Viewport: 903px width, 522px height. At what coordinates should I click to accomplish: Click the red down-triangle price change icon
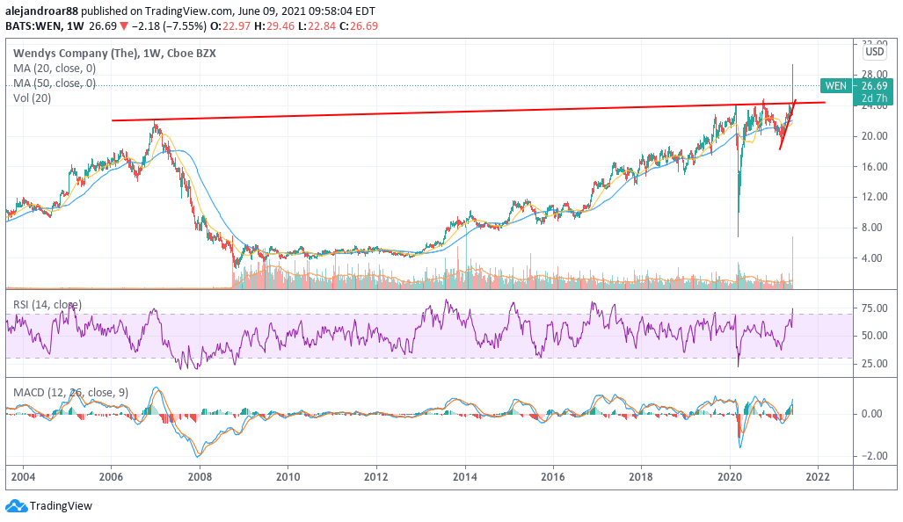pyautogui.click(x=124, y=25)
